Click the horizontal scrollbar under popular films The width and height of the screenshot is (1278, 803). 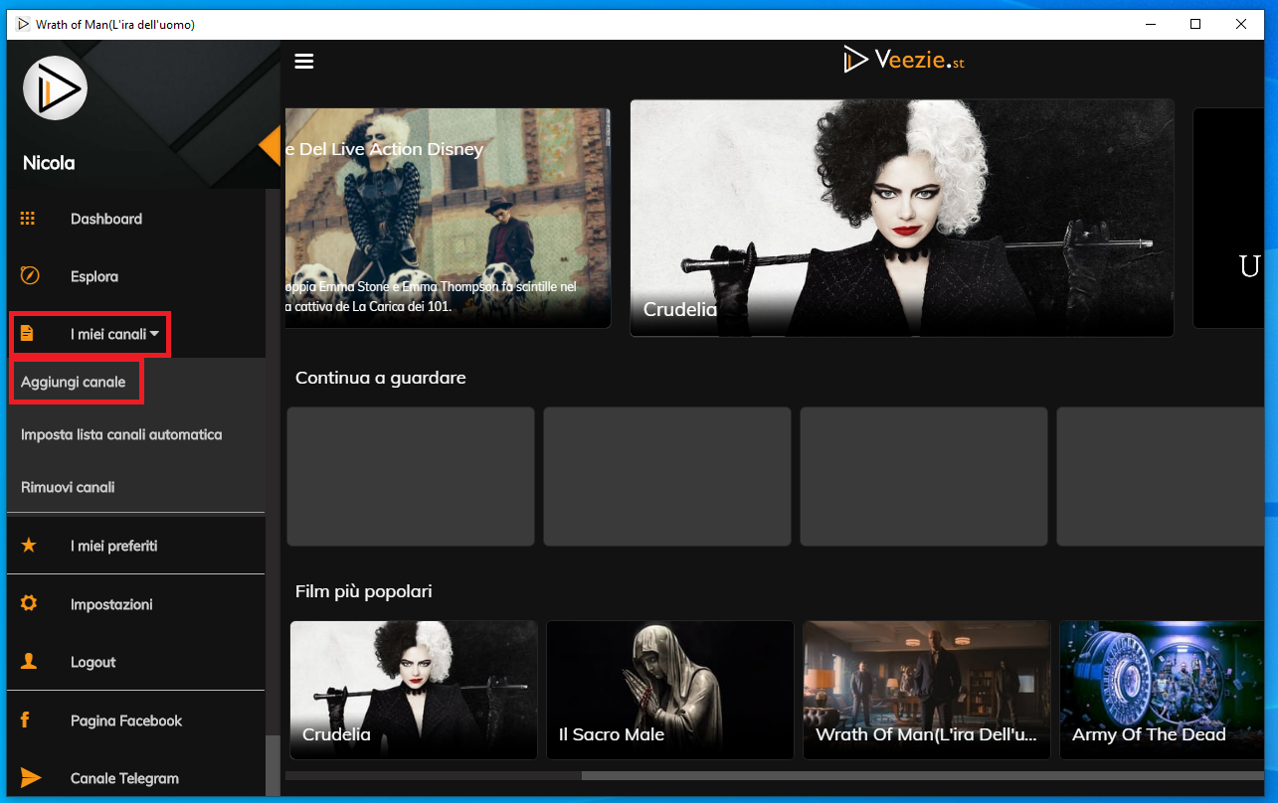pyautogui.click(x=923, y=775)
